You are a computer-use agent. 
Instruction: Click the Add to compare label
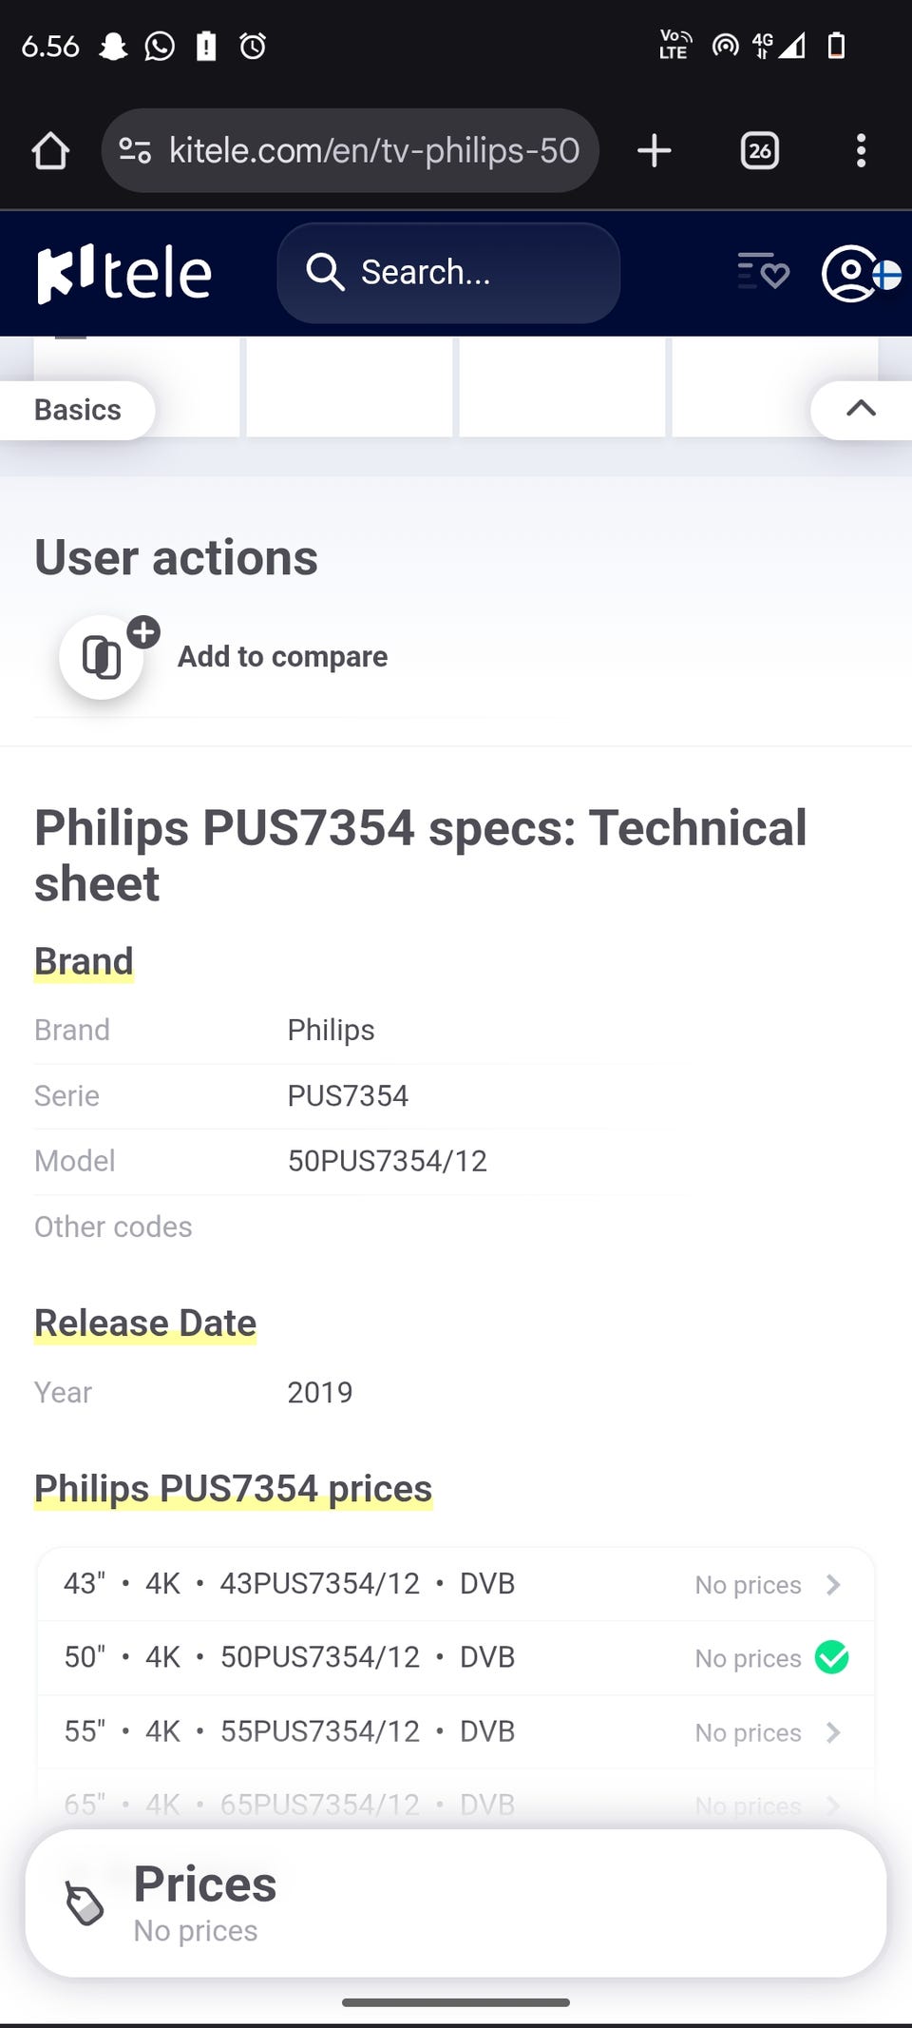282,657
